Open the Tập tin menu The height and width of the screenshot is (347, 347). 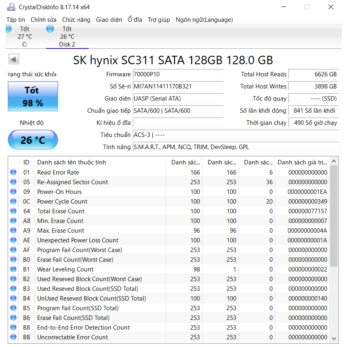coord(16,20)
